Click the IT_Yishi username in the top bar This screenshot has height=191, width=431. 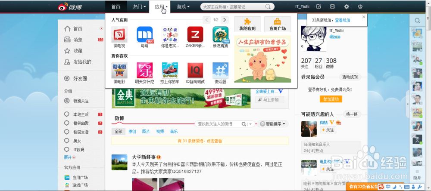click(x=302, y=6)
